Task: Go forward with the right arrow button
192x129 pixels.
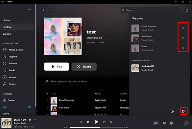Action: click(x=51, y=10)
